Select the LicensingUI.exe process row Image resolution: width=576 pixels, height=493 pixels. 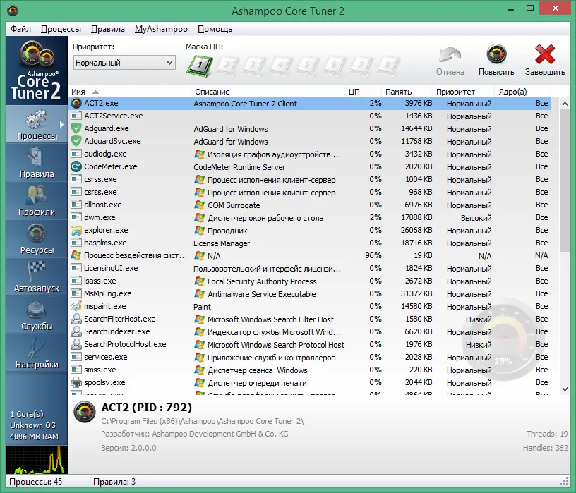click(x=310, y=268)
